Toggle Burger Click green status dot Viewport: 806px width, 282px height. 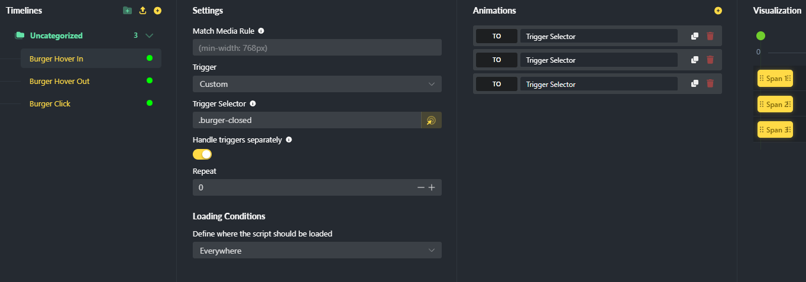tap(150, 103)
